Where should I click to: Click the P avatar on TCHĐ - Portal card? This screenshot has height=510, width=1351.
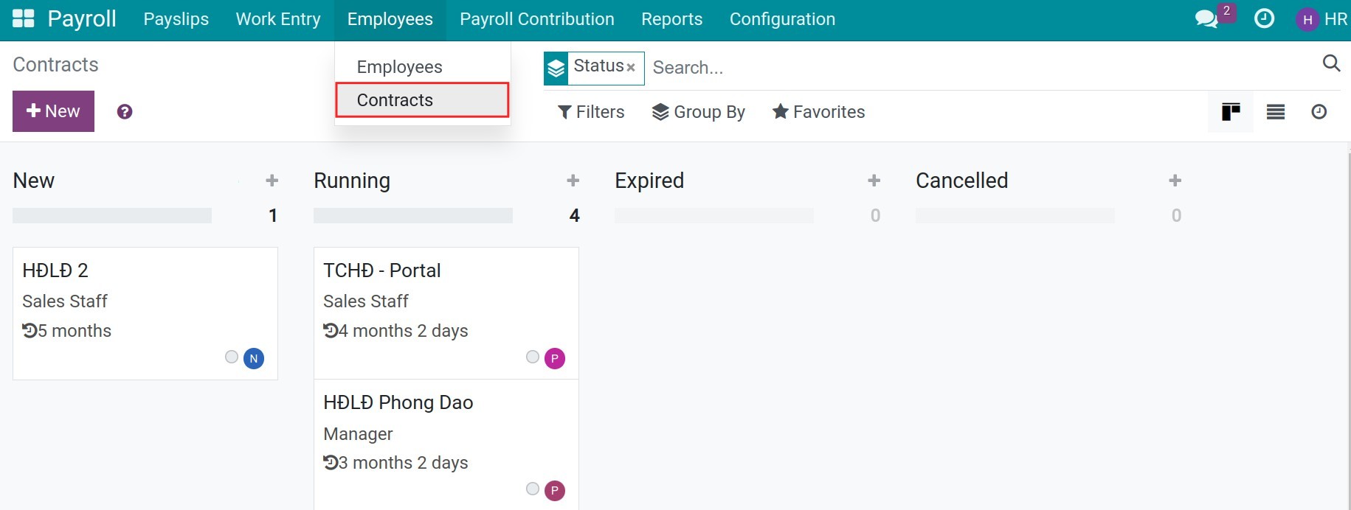[x=555, y=359]
